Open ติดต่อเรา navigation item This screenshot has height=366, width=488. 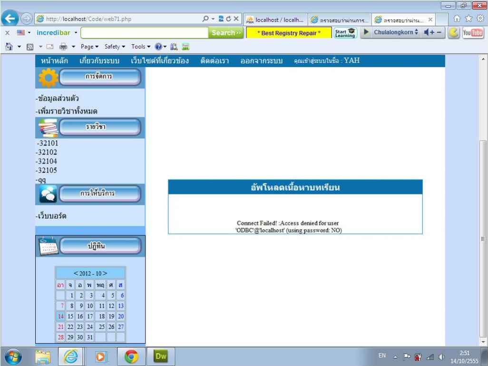[215, 61]
